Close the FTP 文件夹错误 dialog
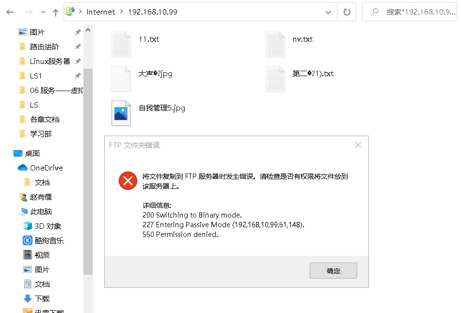This screenshot has width=461, height=313. tap(358, 145)
